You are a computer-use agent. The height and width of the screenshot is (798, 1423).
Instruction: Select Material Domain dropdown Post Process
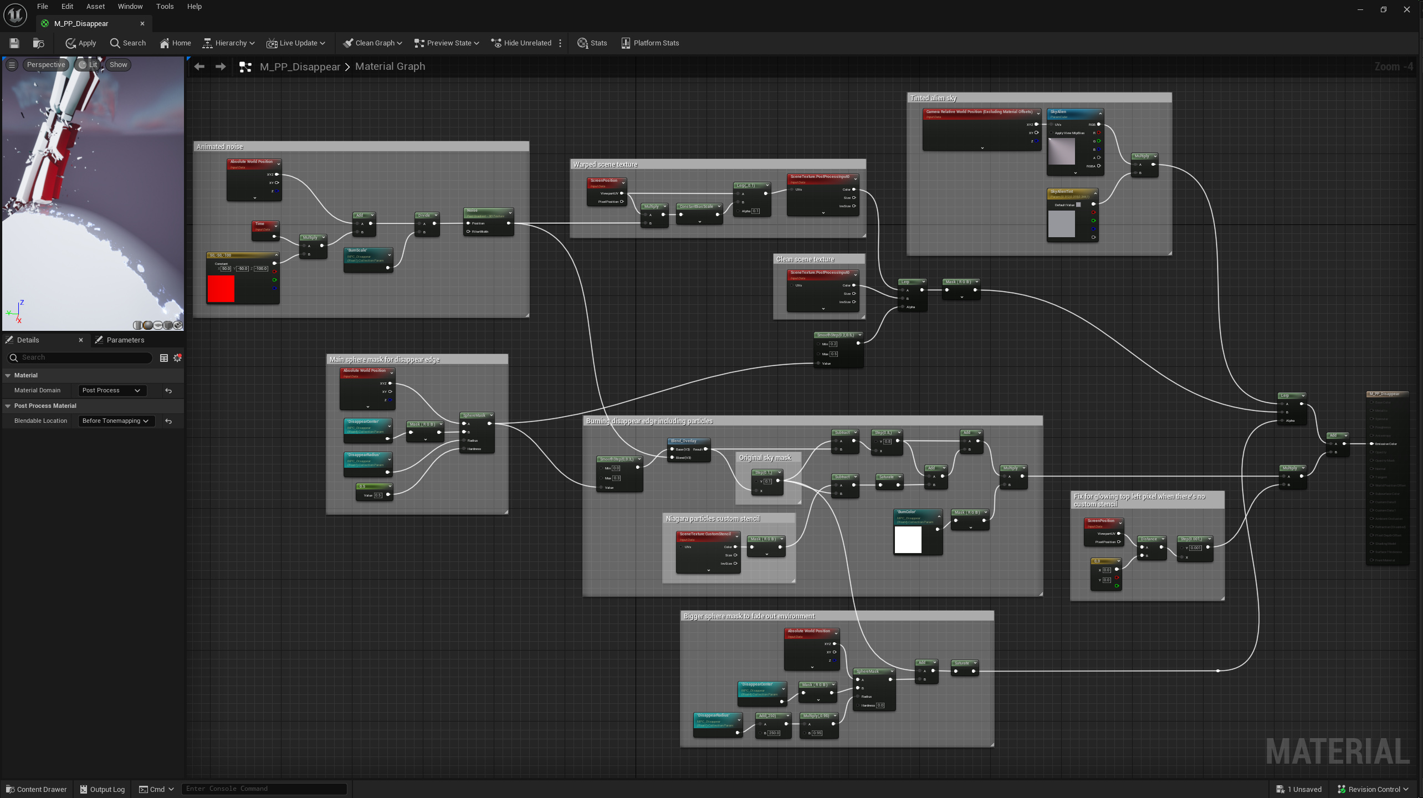pos(110,389)
